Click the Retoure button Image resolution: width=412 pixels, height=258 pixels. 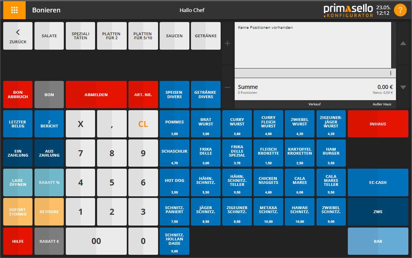click(49, 212)
